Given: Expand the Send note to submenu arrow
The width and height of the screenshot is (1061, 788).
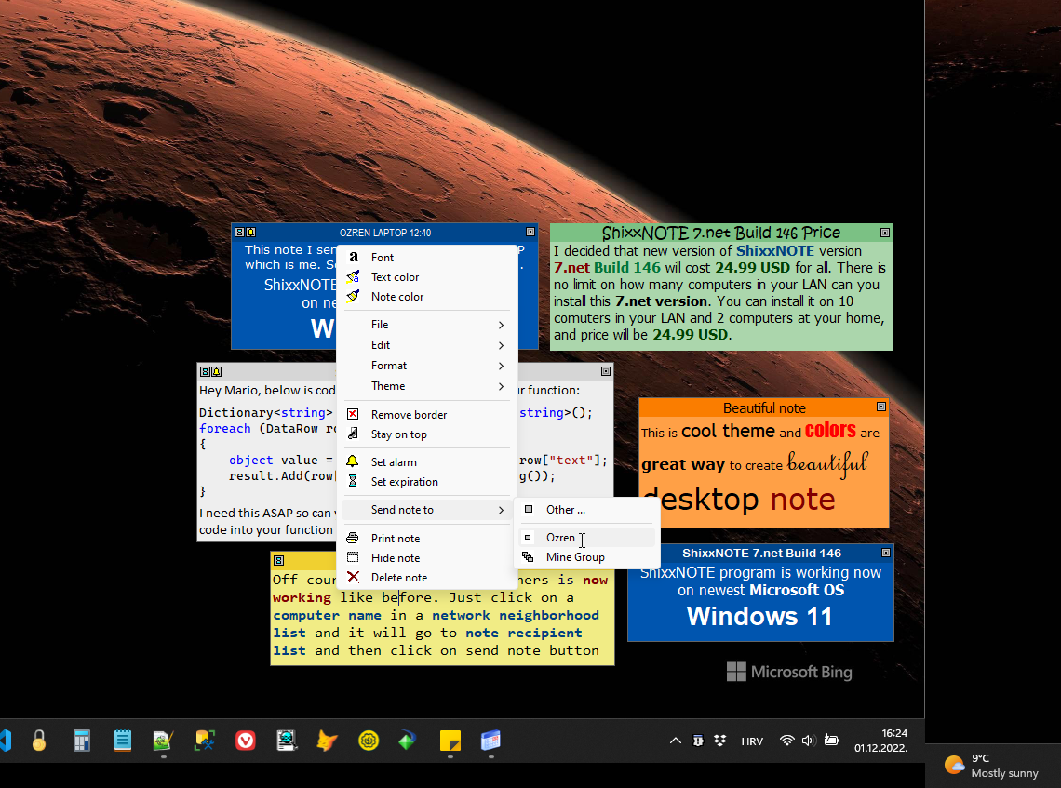Looking at the screenshot, I should click(x=501, y=510).
